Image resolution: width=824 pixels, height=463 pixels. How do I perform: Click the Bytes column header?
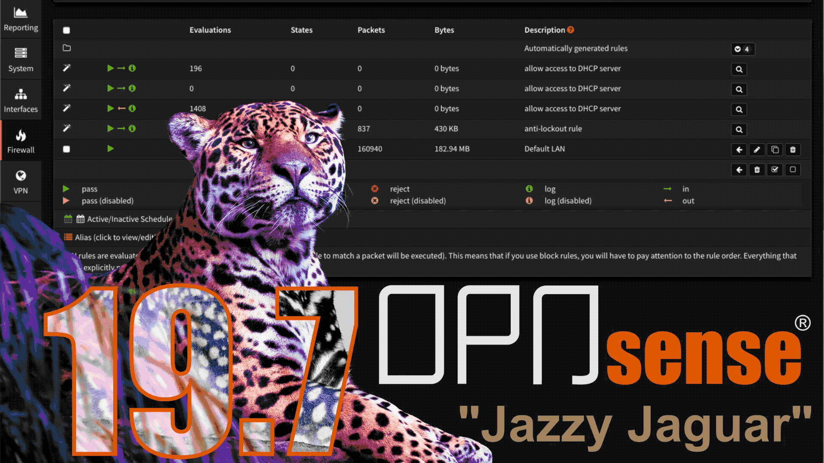pos(444,30)
